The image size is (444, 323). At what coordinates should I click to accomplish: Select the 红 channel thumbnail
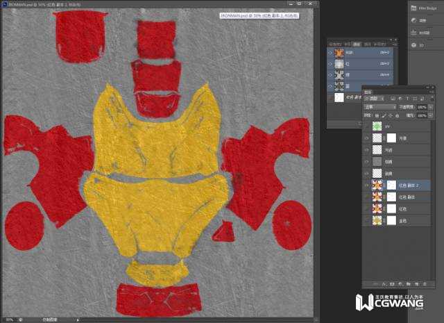[x=339, y=64]
